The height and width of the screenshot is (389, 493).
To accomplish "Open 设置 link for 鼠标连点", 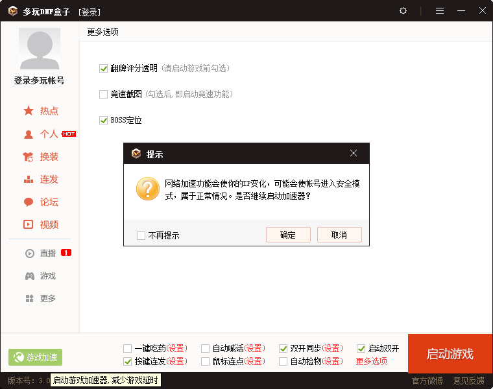I will 255,361.
